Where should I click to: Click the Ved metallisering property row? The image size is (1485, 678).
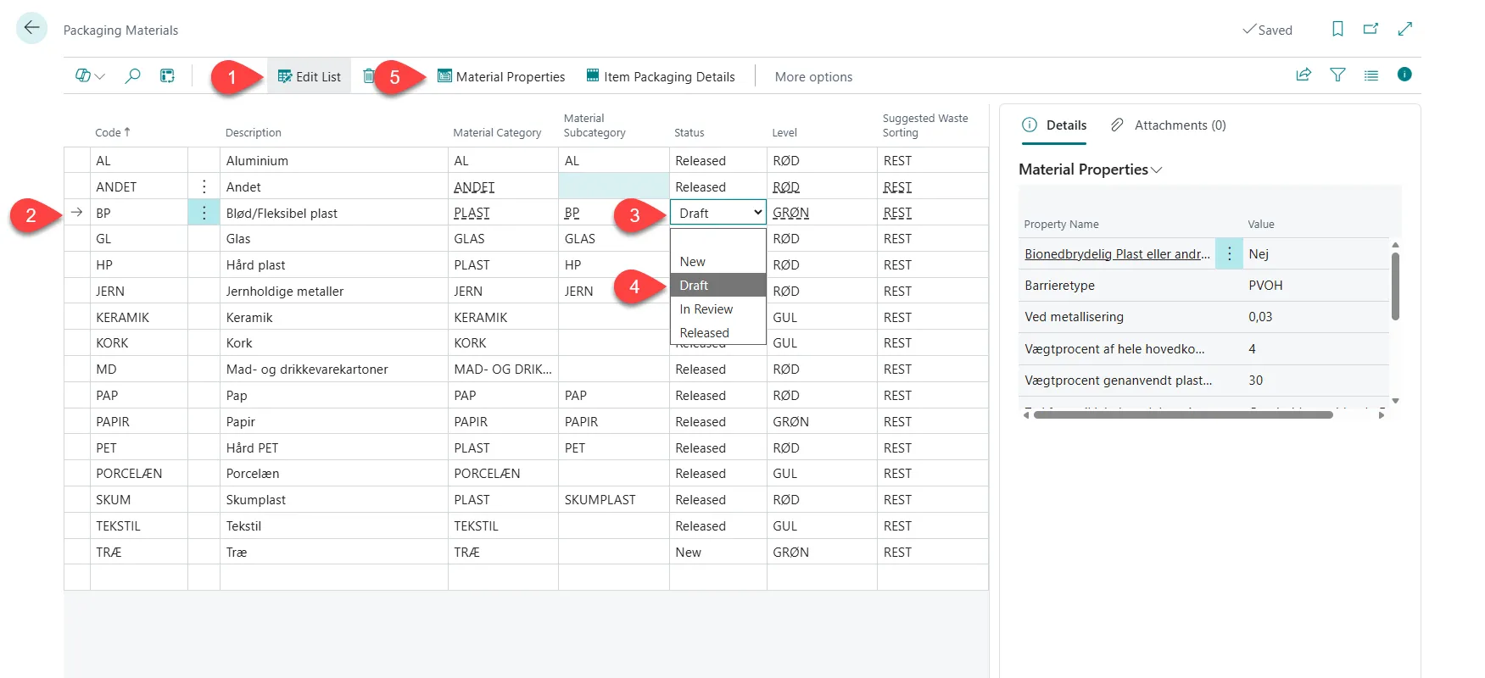pyautogui.click(x=1203, y=317)
